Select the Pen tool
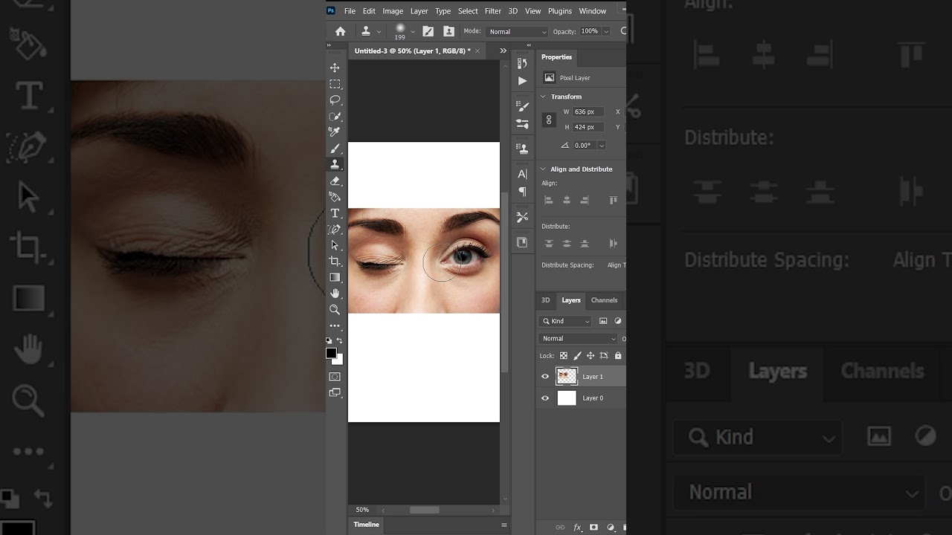 pos(335,230)
